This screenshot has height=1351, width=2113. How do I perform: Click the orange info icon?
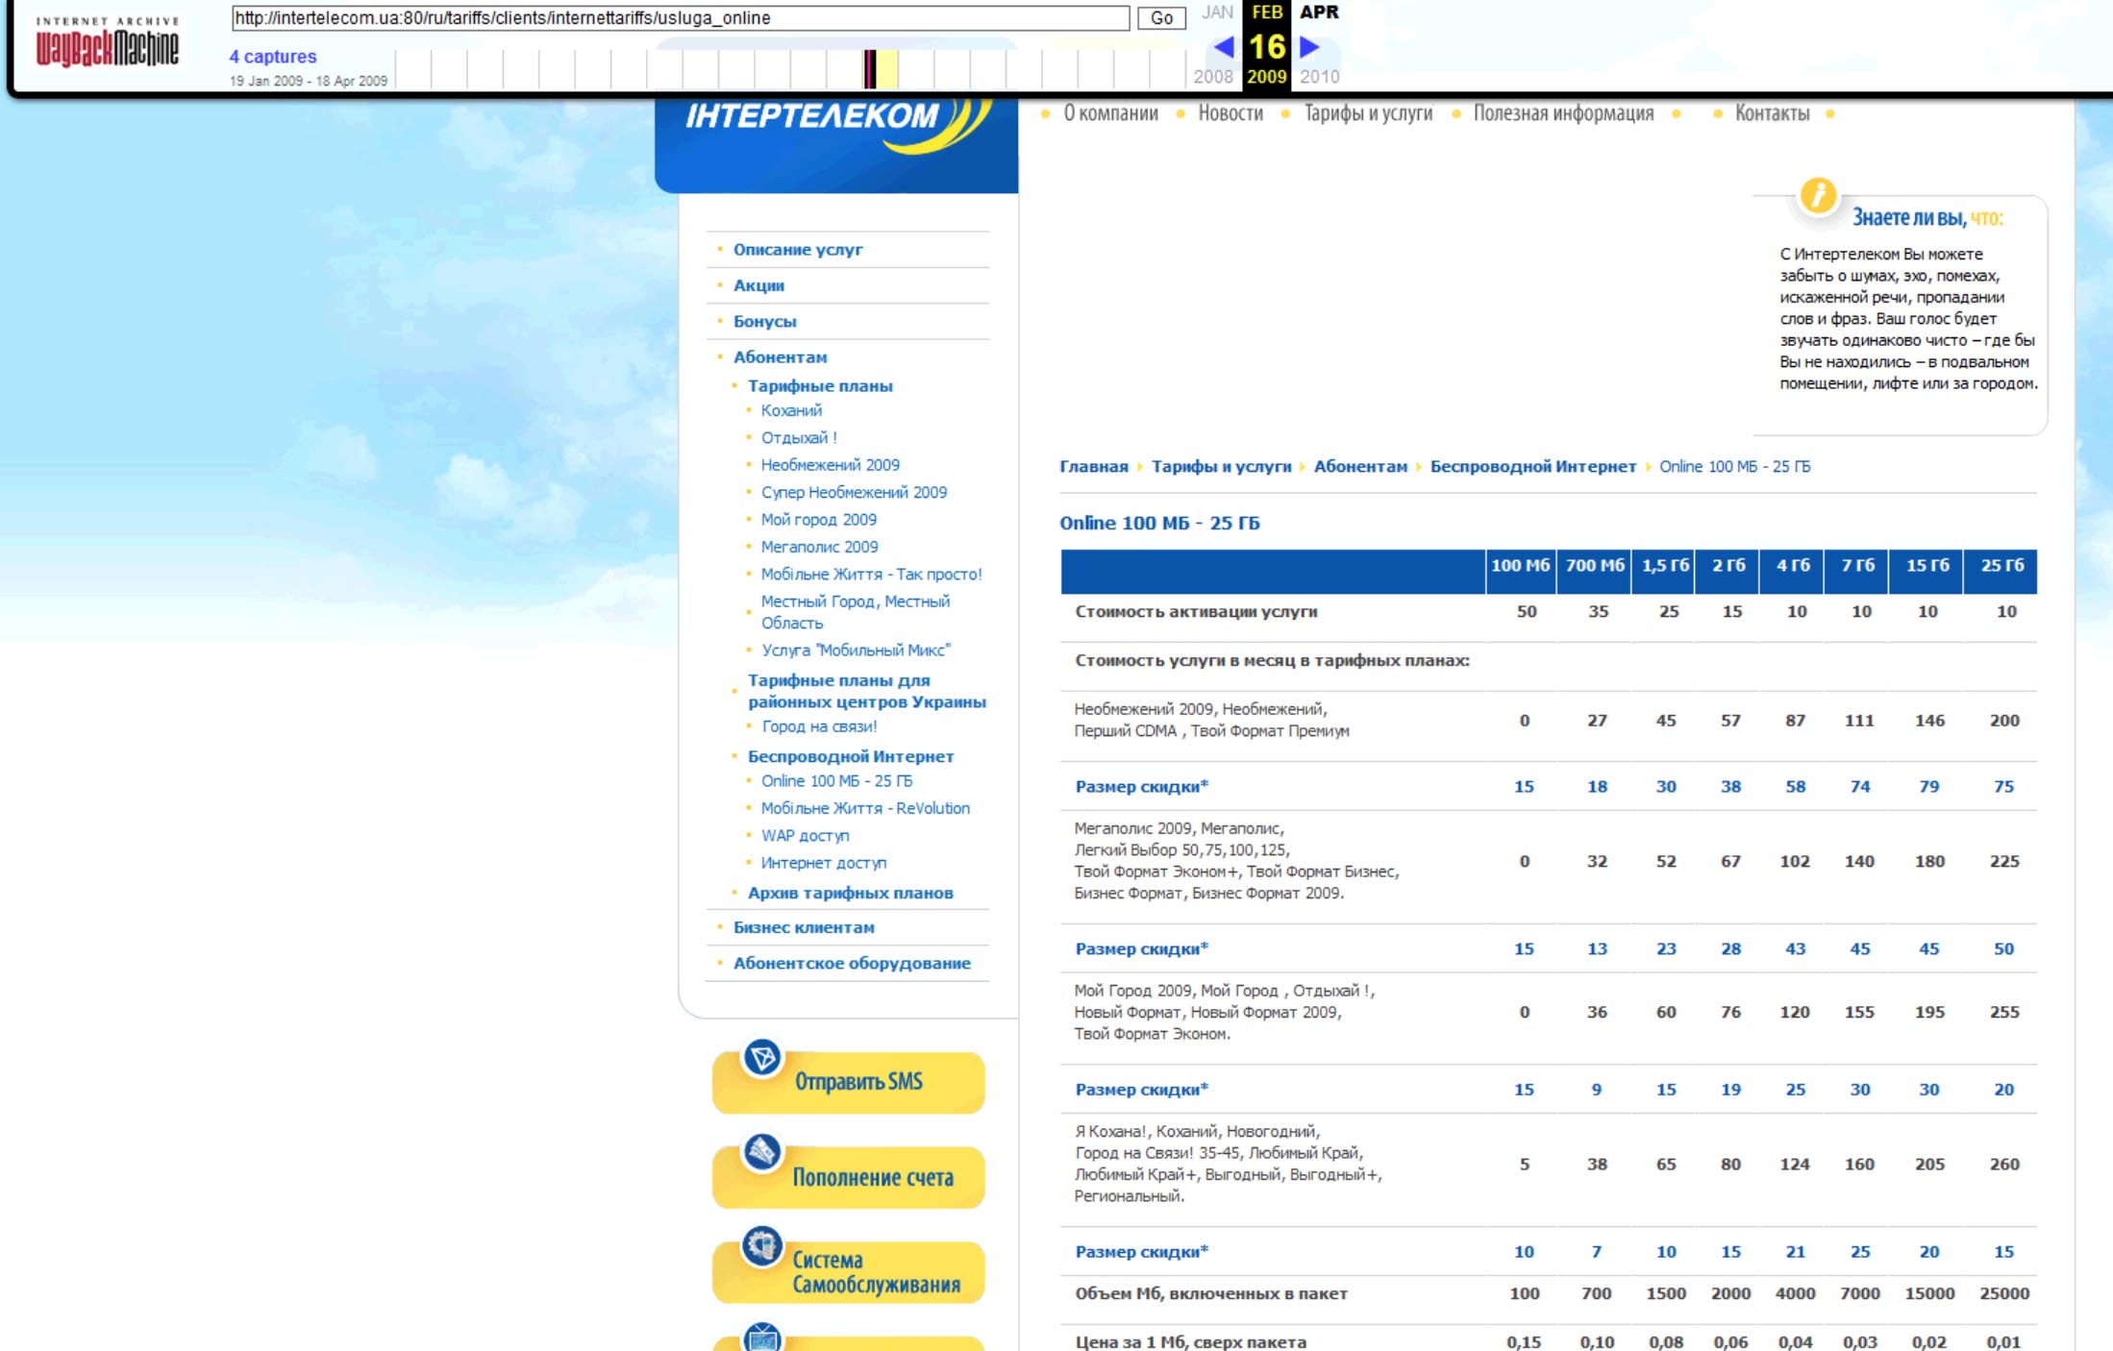click(1817, 195)
